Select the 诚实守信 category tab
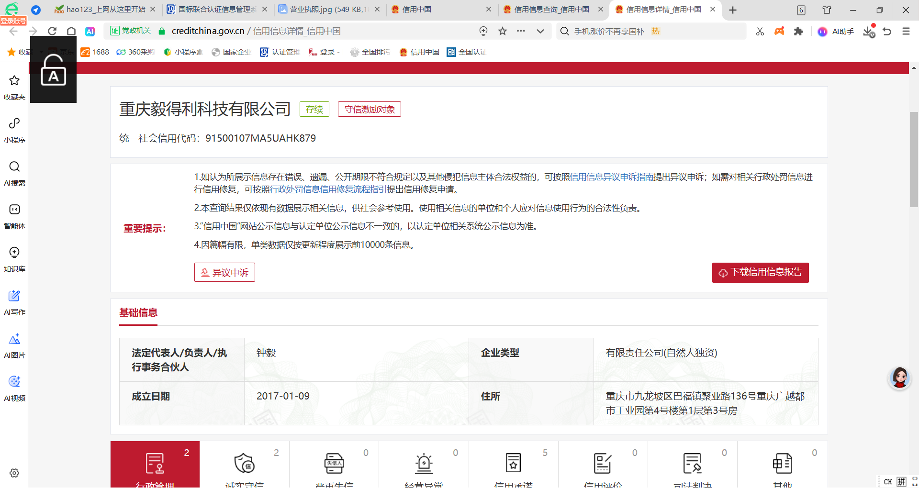The width and height of the screenshot is (919, 488). [x=244, y=466]
